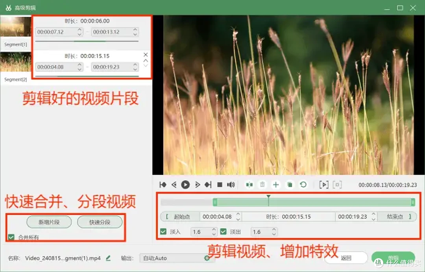The height and width of the screenshot is (272, 425).
Task: Move Segment[2] down in the list
Action: pyautogui.click(x=146, y=65)
